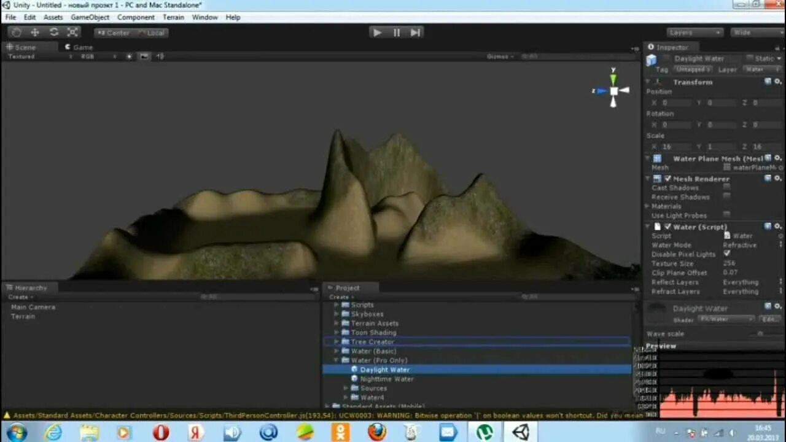The image size is (786, 442).
Task: Open the Hierarchy Create dropdown
Action: point(20,297)
